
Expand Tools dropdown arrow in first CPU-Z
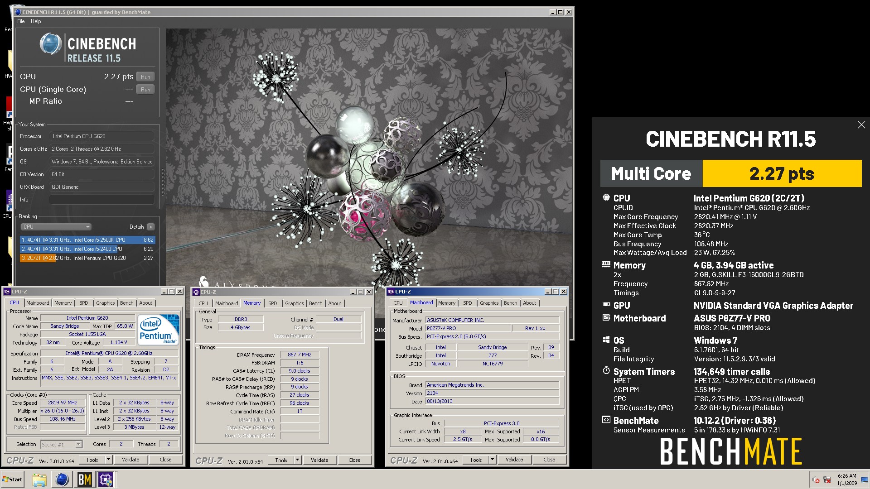tap(108, 460)
